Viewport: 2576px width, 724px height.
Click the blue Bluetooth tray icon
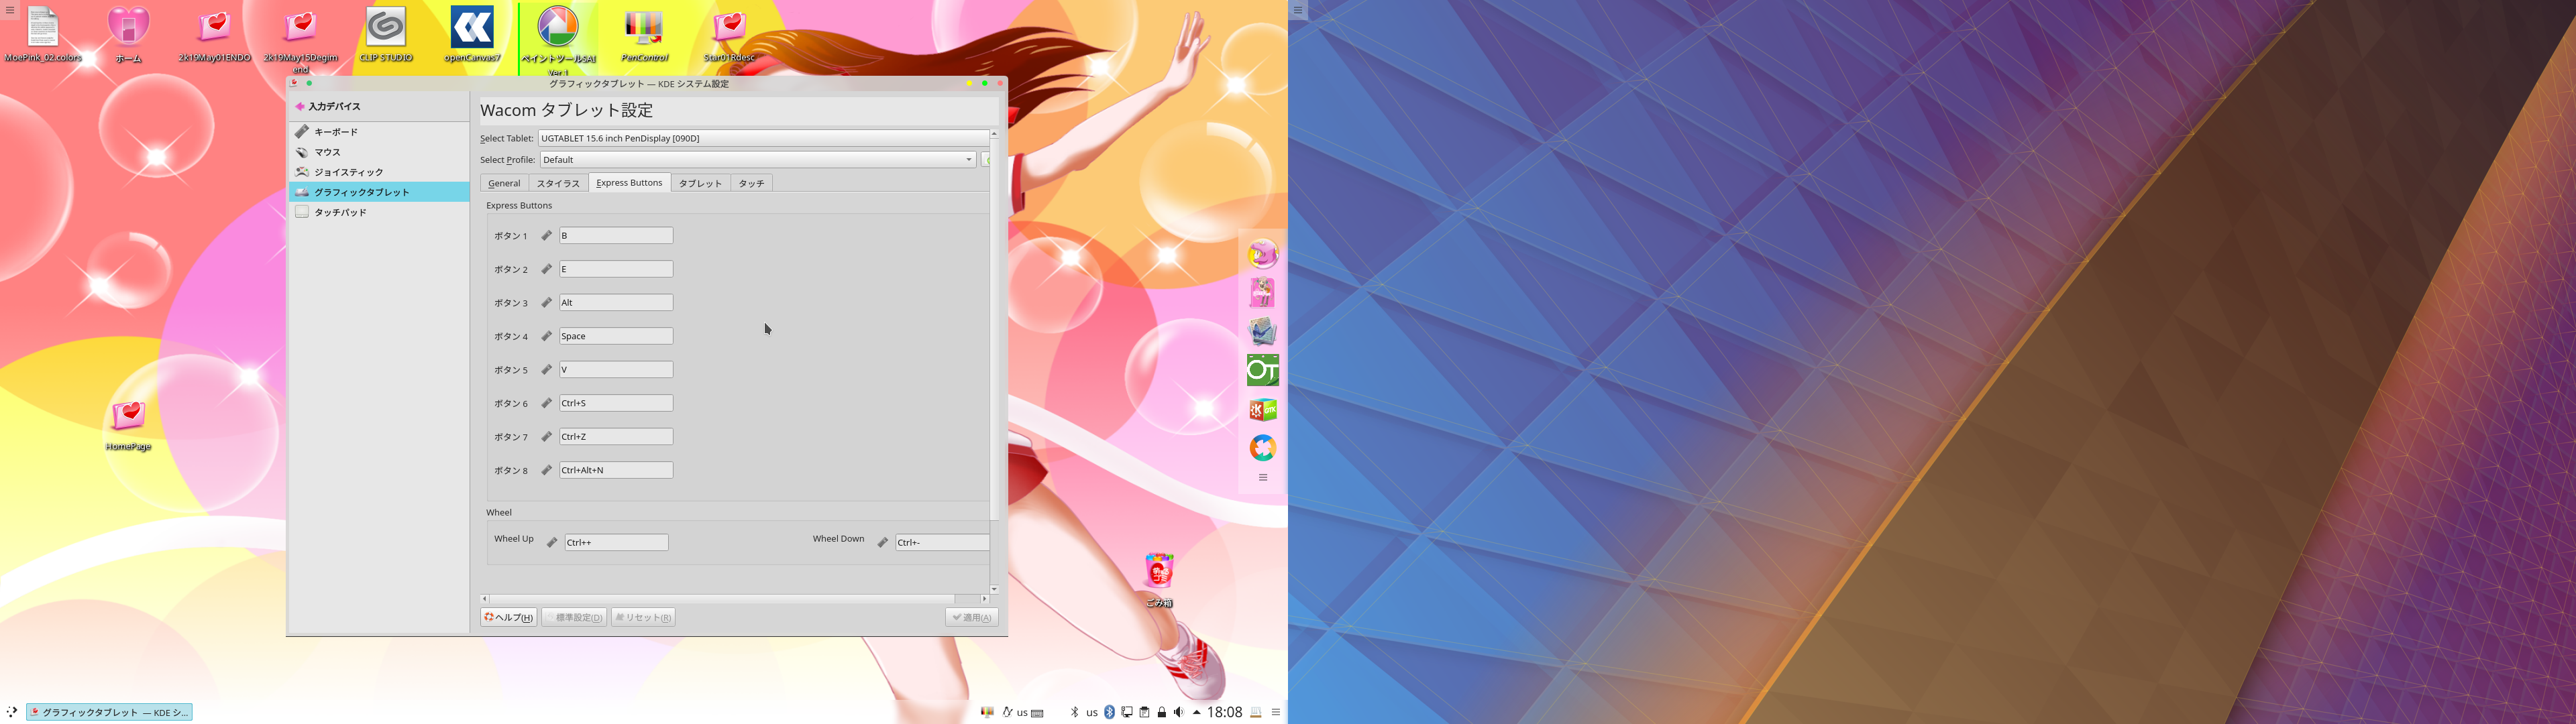[x=1109, y=712]
